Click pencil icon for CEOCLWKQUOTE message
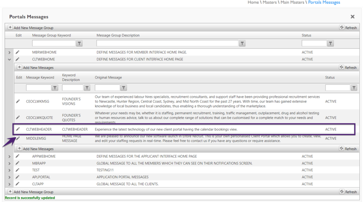Screen dimensions: 363x202 coord(18,118)
